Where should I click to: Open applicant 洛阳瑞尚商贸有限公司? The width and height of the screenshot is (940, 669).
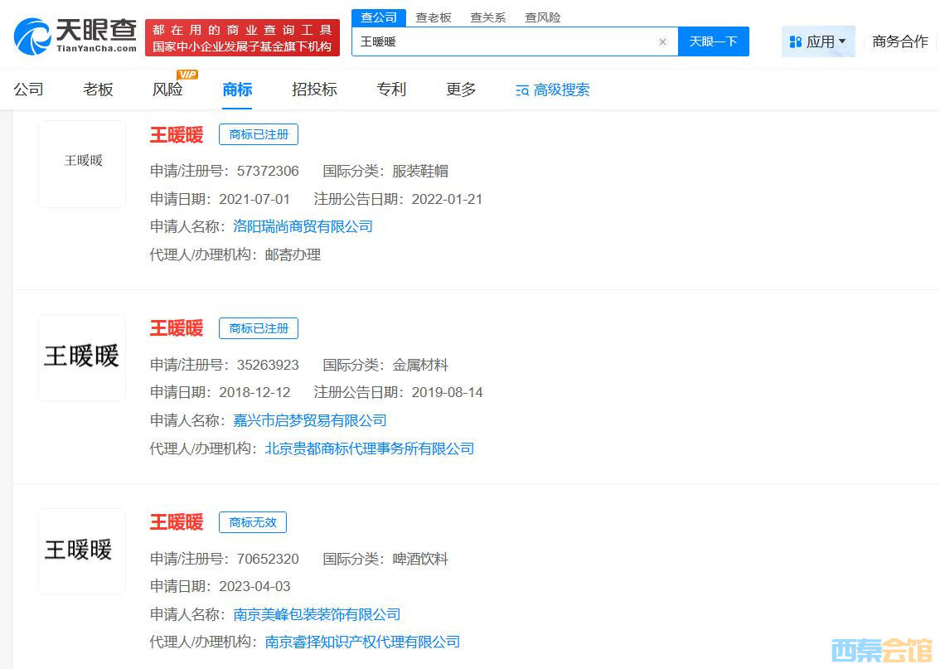303,226
